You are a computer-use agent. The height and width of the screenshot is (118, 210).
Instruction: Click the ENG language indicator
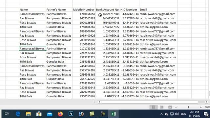[183, 114]
